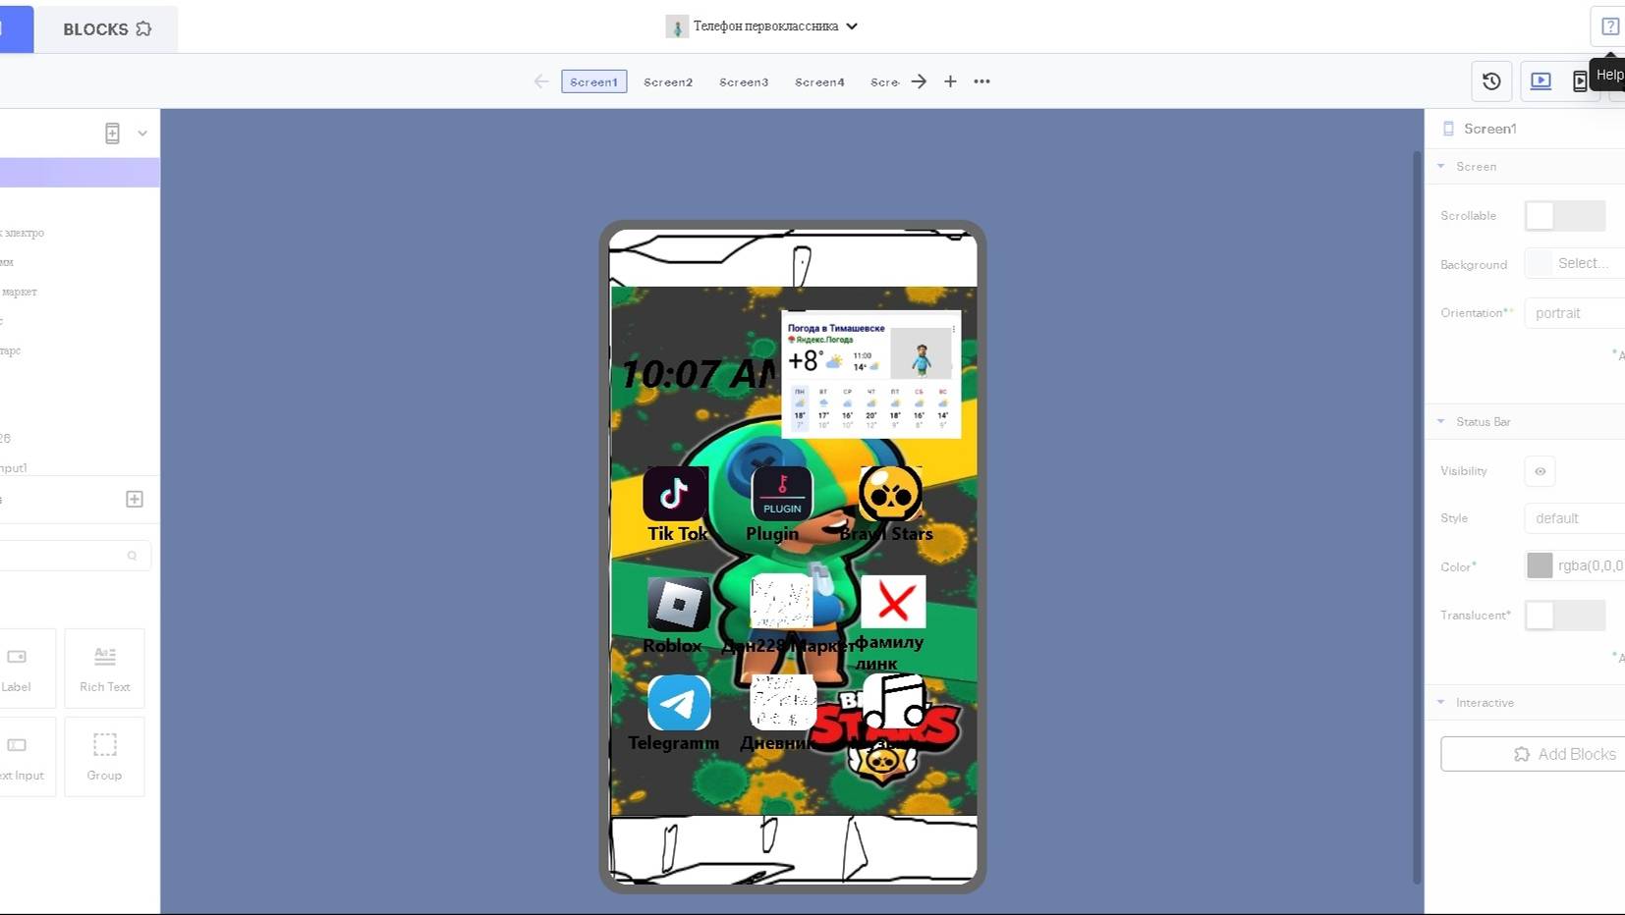Switch to Screen3 tab
Screen dimensions: 1625x915
tap(744, 81)
